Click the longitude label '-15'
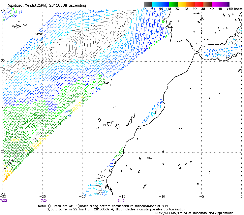Image resolution: width=244 pixels, height=215 pixels. 122,196
